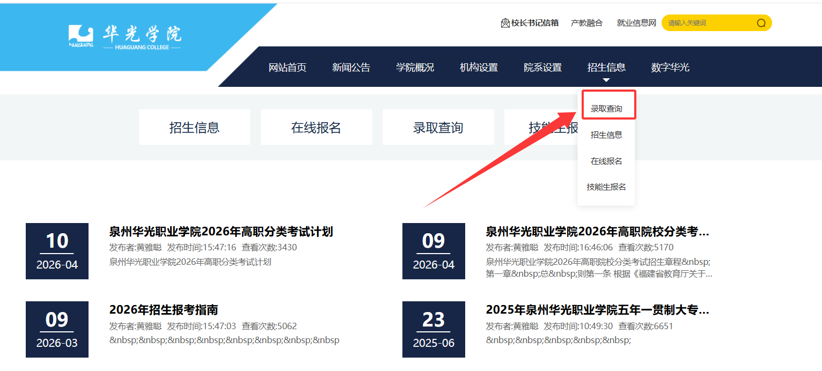Open 数字华光 navigation item
The height and width of the screenshot is (371, 822).
click(x=670, y=68)
